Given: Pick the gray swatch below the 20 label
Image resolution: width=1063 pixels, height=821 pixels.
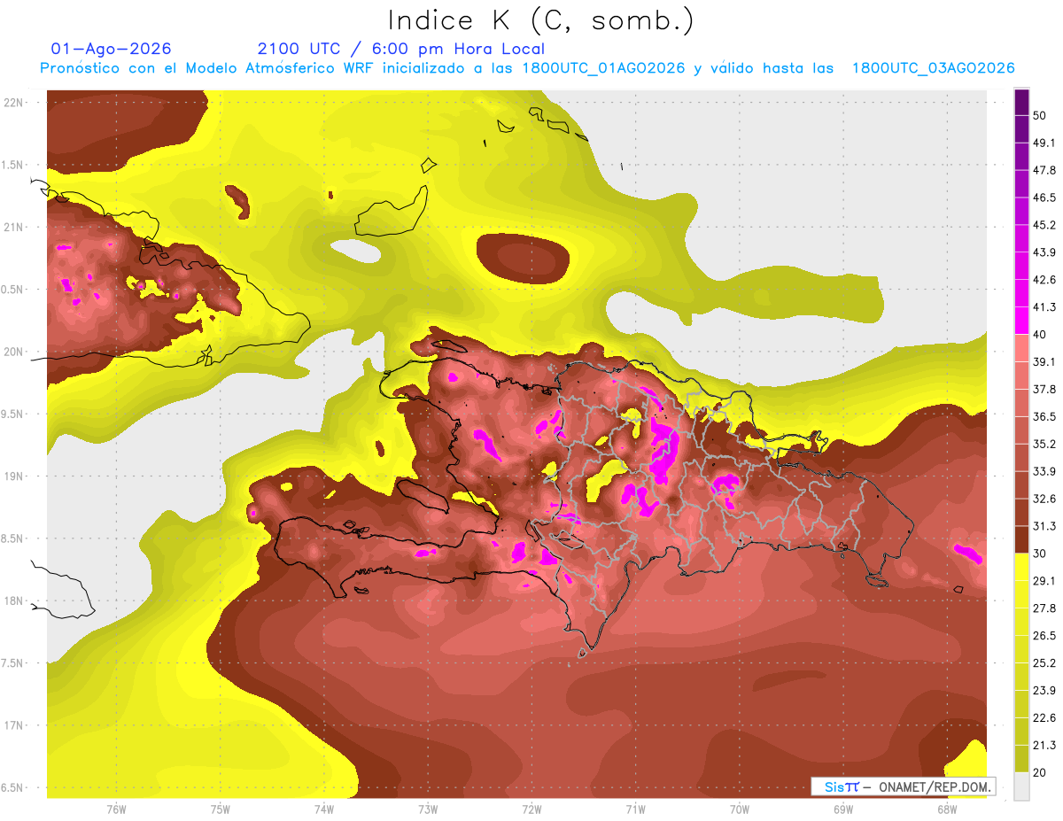Looking at the screenshot, I should 1022,786.
